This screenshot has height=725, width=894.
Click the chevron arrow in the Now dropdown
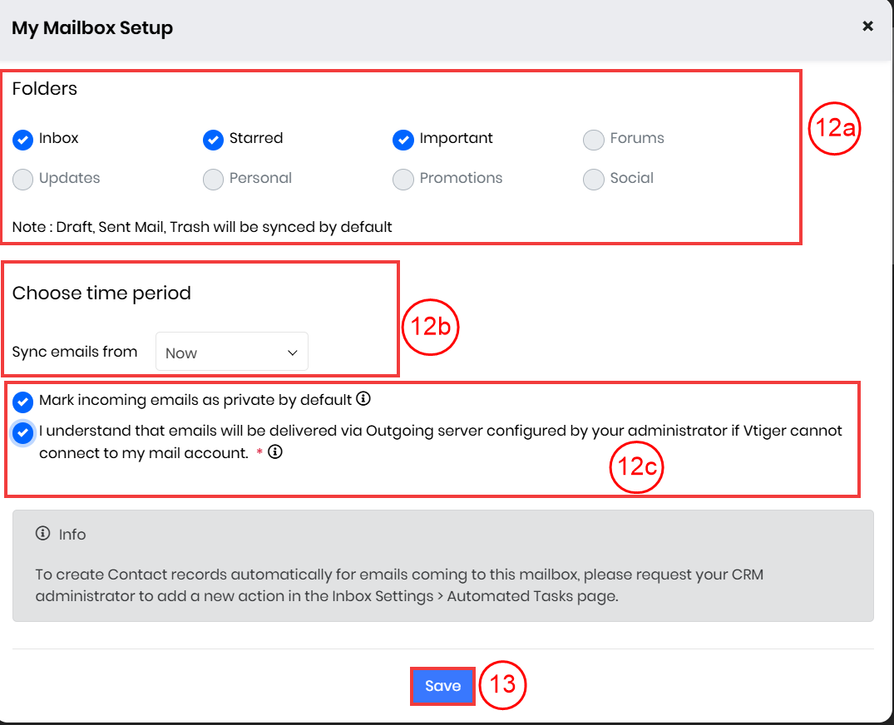coord(292,353)
